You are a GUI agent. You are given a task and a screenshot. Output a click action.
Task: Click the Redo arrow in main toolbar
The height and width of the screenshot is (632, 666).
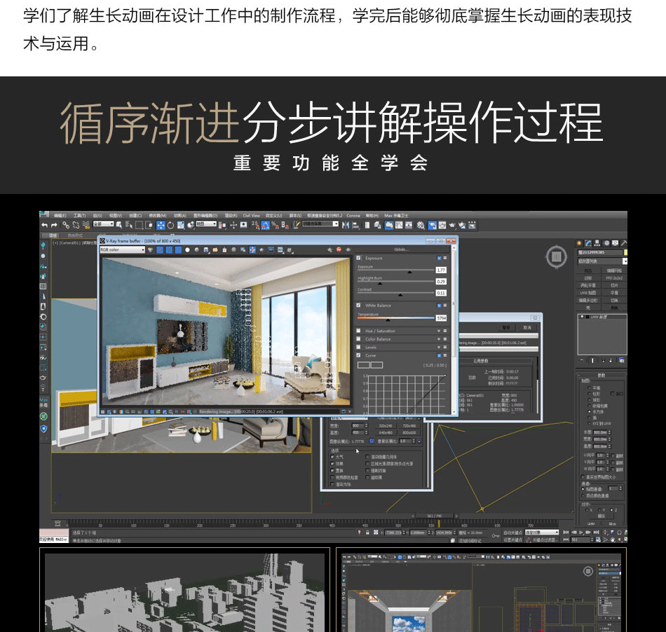[53, 225]
